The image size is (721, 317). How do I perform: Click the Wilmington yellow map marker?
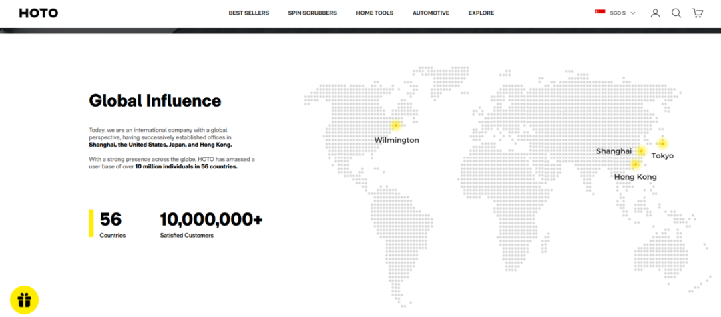tap(395, 125)
